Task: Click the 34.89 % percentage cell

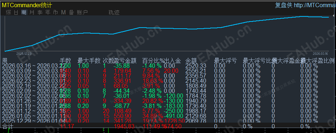Action: coord(153,116)
